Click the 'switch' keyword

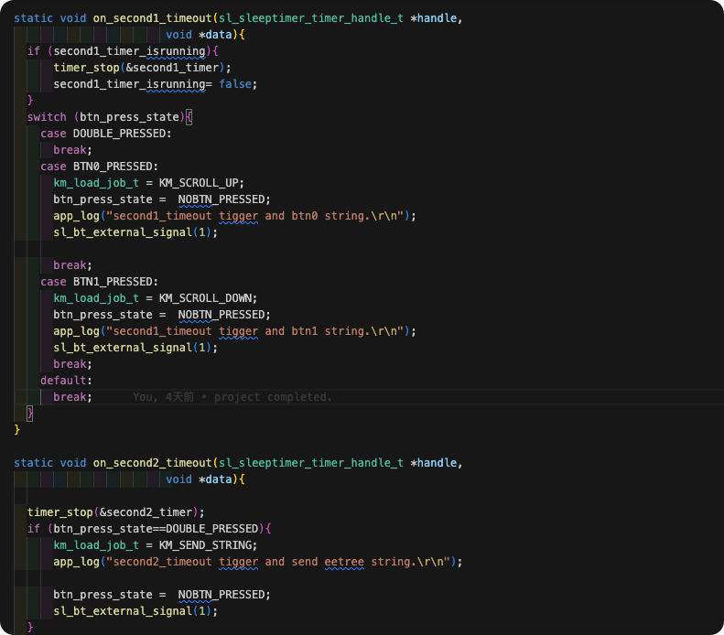click(47, 117)
